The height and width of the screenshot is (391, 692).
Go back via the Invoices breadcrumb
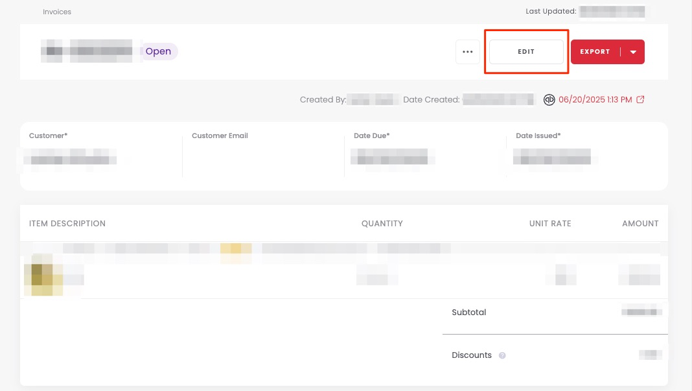(x=57, y=12)
